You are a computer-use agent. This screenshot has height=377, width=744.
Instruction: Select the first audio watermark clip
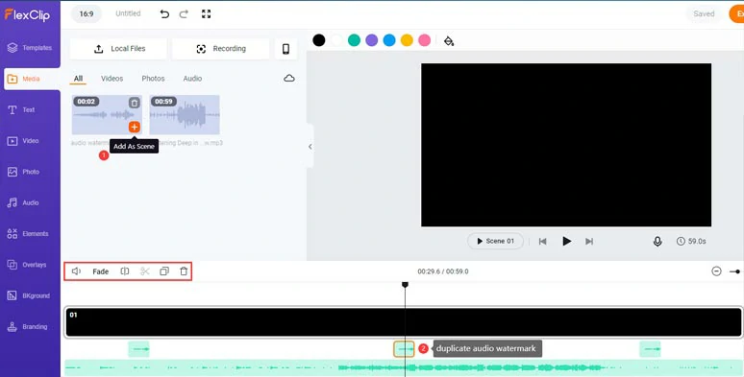[138, 349]
